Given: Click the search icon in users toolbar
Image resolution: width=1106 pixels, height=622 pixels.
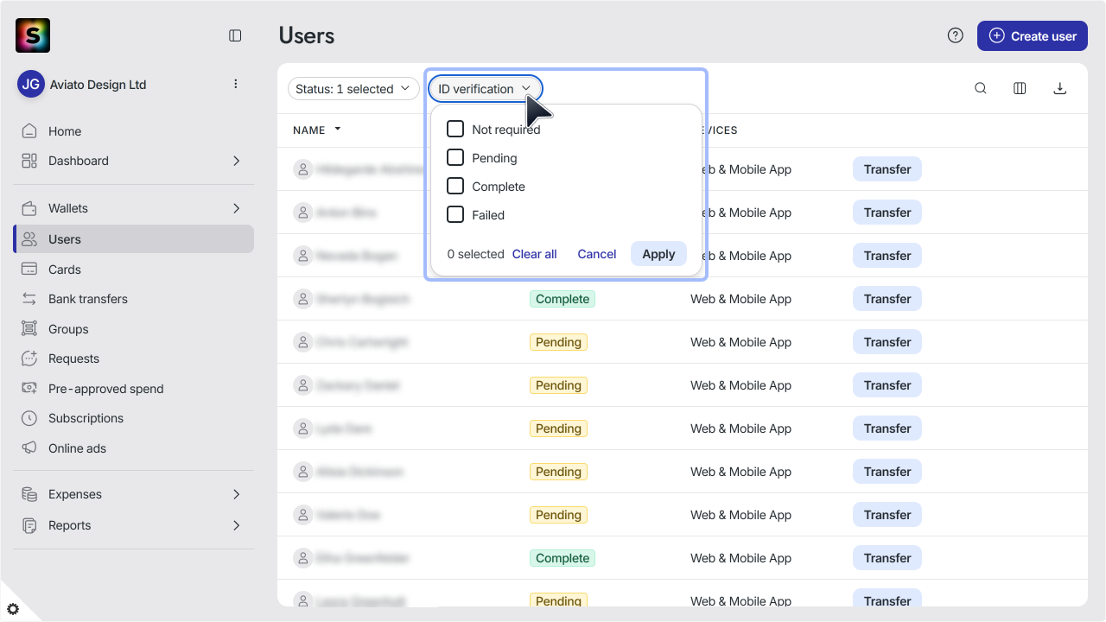Looking at the screenshot, I should tap(981, 88).
